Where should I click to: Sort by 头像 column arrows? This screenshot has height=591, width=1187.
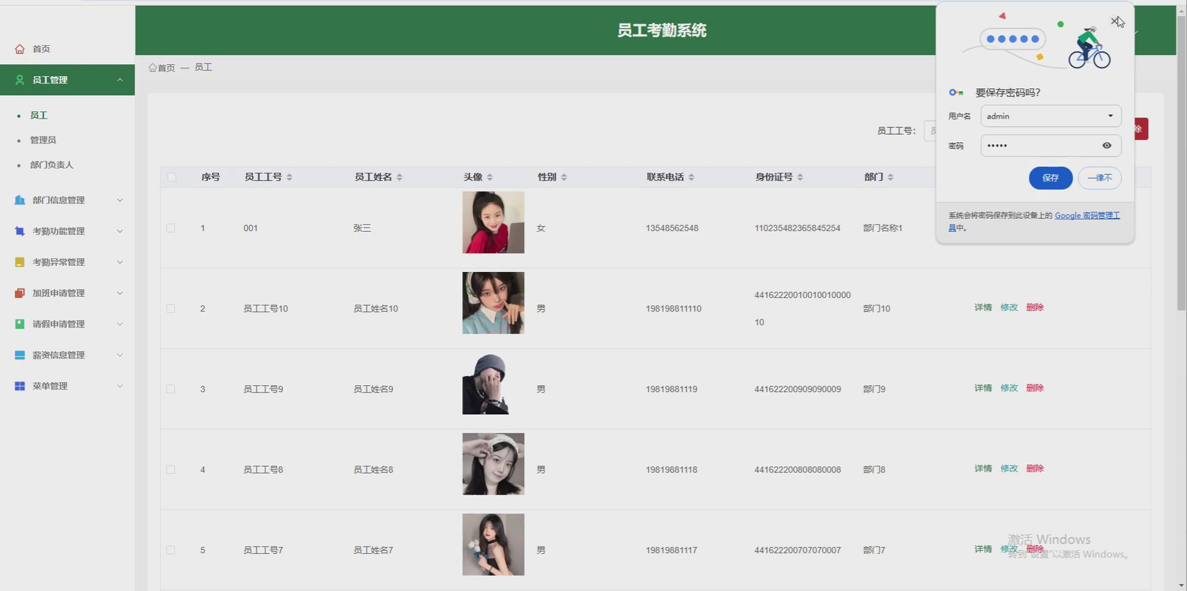(x=490, y=177)
